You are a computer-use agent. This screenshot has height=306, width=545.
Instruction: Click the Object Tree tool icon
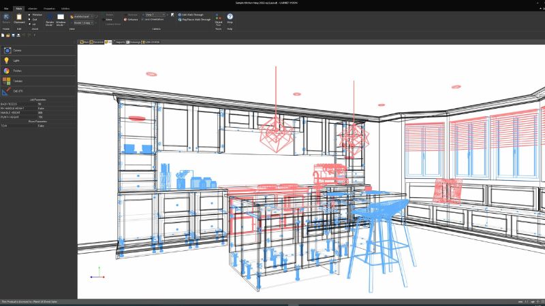[x=218, y=20]
